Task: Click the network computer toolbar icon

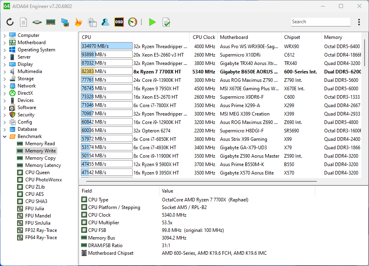Action: (x=65, y=22)
